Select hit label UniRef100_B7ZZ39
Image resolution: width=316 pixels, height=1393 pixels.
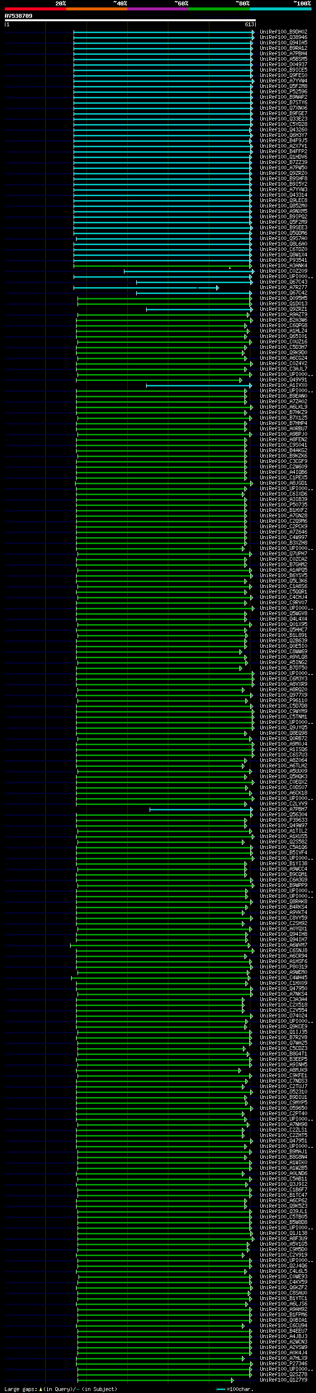pyautogui.click(x=283, y=162)
